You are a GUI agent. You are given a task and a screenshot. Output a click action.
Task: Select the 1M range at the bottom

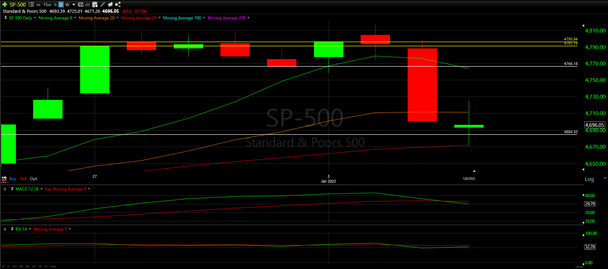34,267
